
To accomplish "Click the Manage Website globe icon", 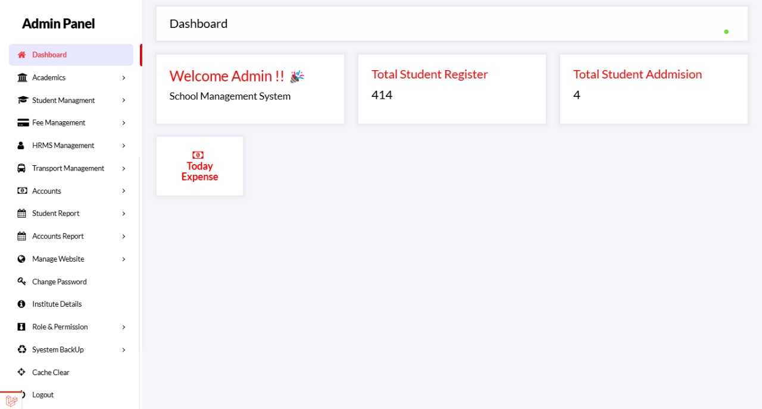I will [21, 259].
